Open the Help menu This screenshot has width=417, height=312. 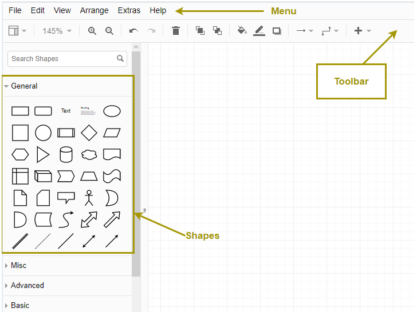point(158,10)
